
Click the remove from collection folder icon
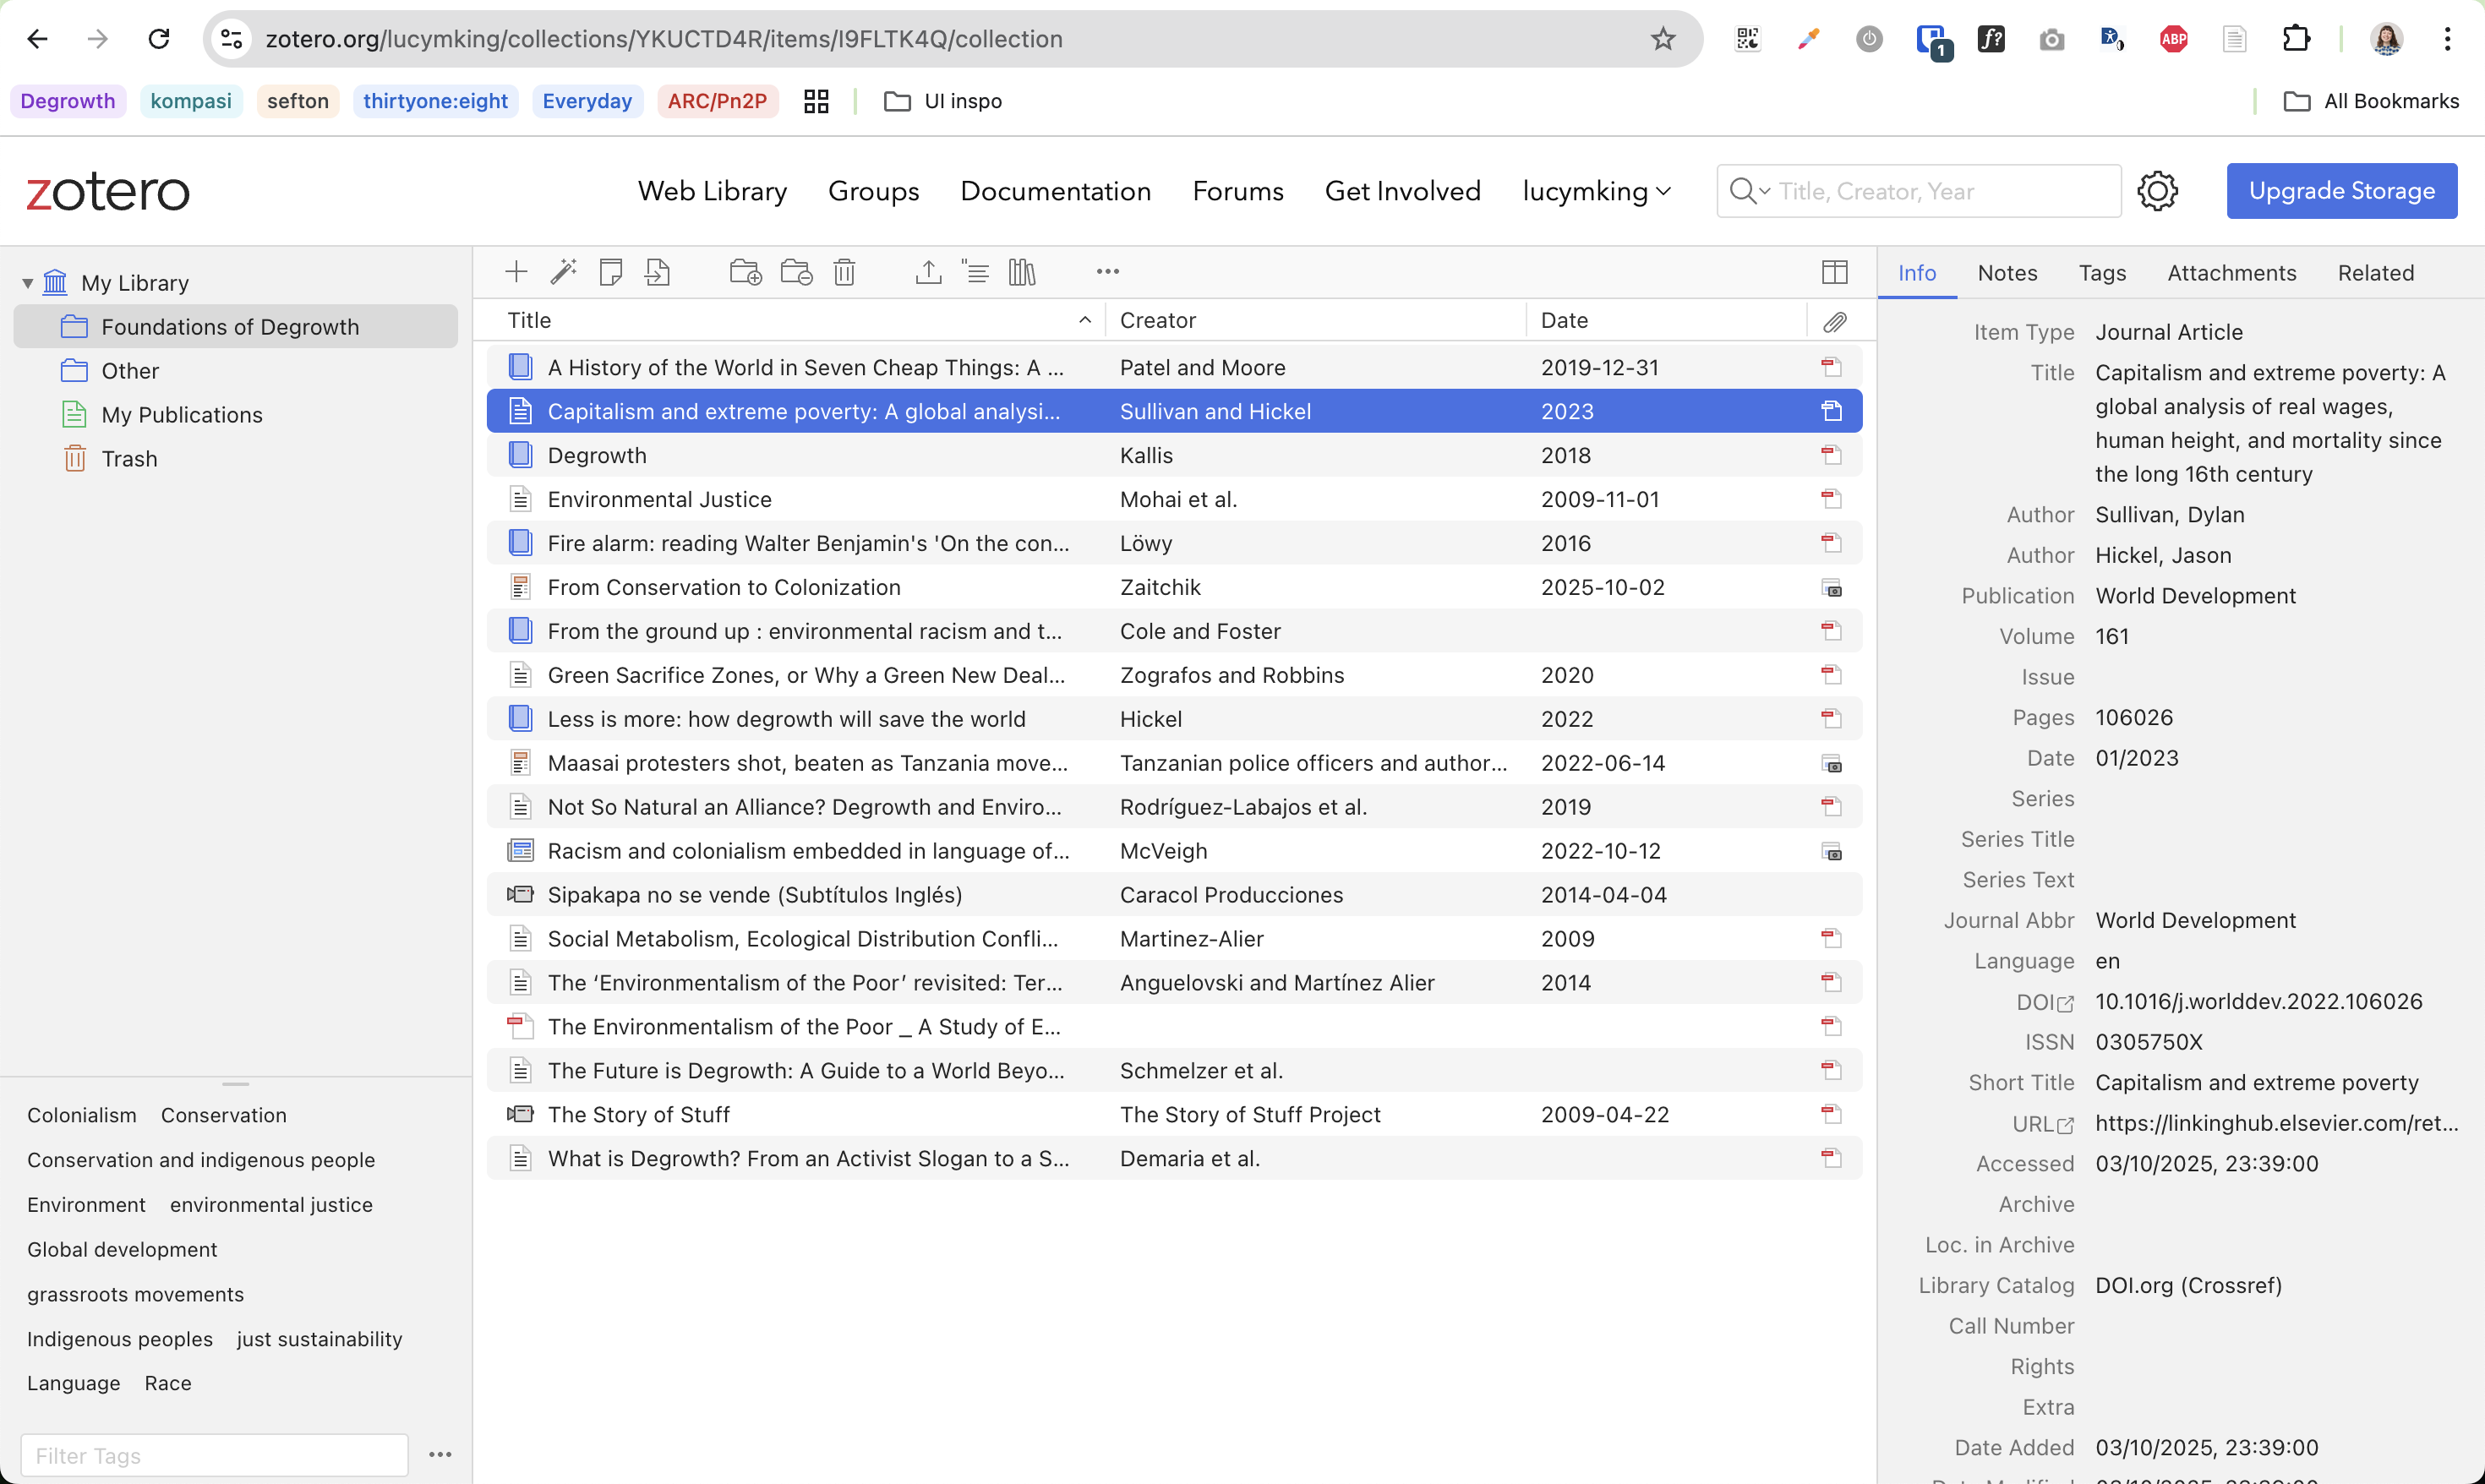tap(796, 272)
